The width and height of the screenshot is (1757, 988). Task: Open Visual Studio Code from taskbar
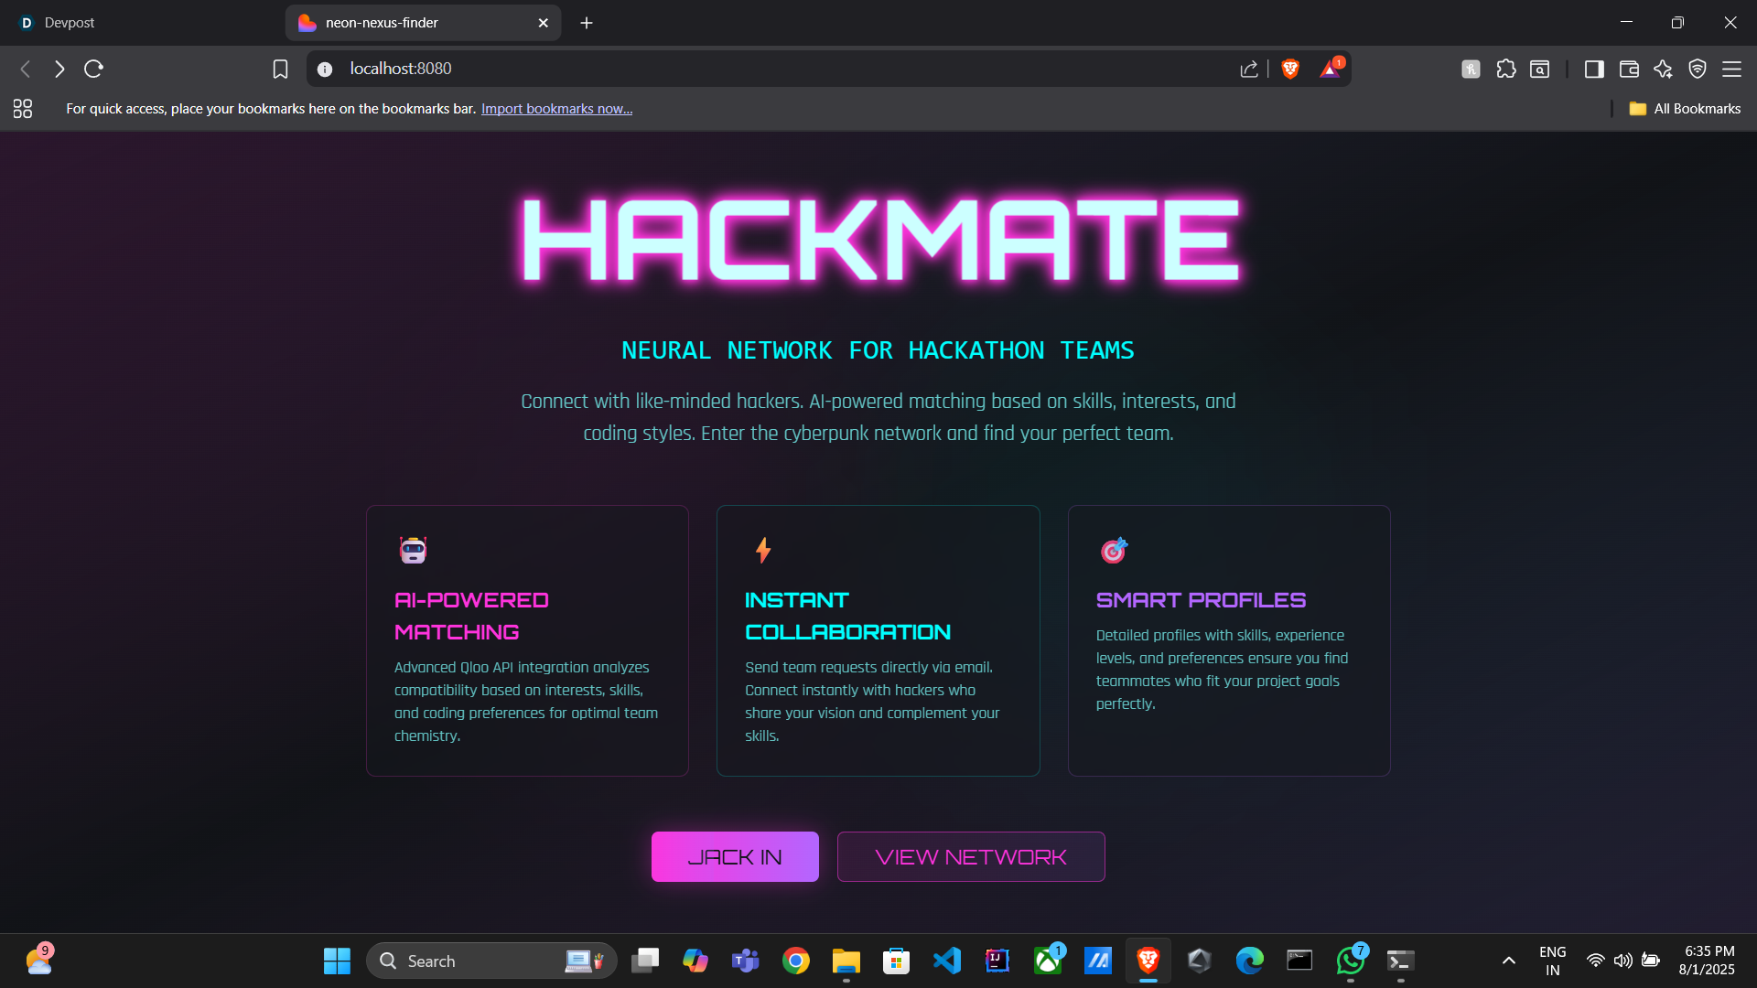tap(946, 961)
